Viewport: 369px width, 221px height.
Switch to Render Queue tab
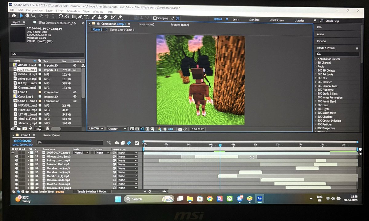(x=52, y=135)
